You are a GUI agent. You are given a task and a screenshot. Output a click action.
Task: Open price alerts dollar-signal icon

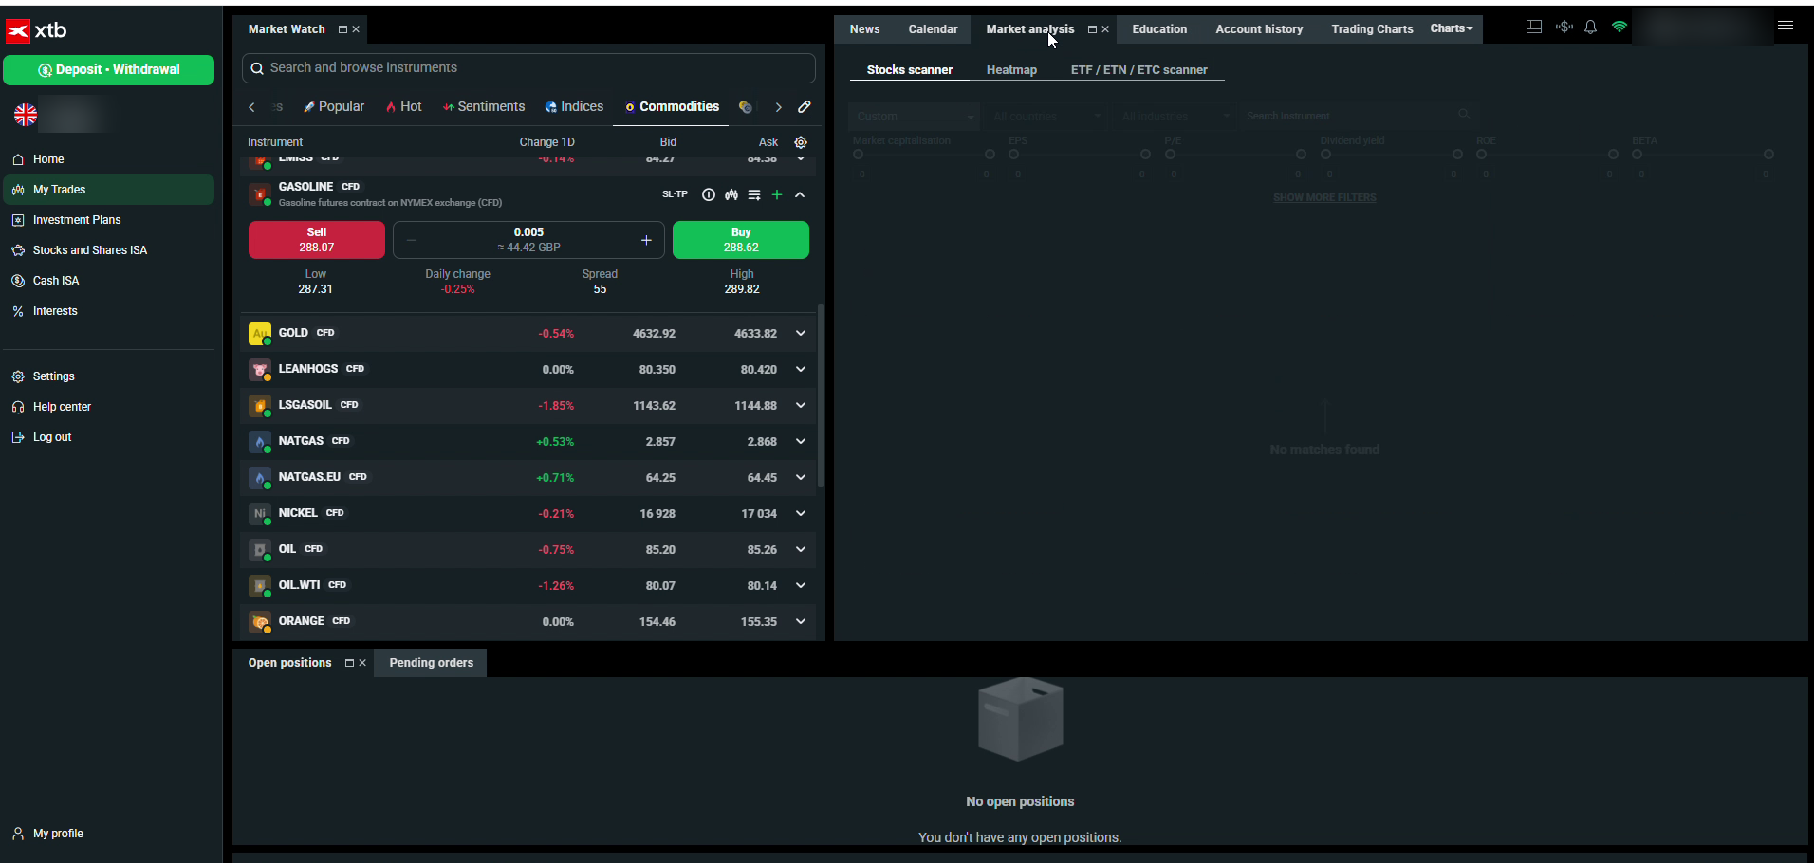[1564, 28]
